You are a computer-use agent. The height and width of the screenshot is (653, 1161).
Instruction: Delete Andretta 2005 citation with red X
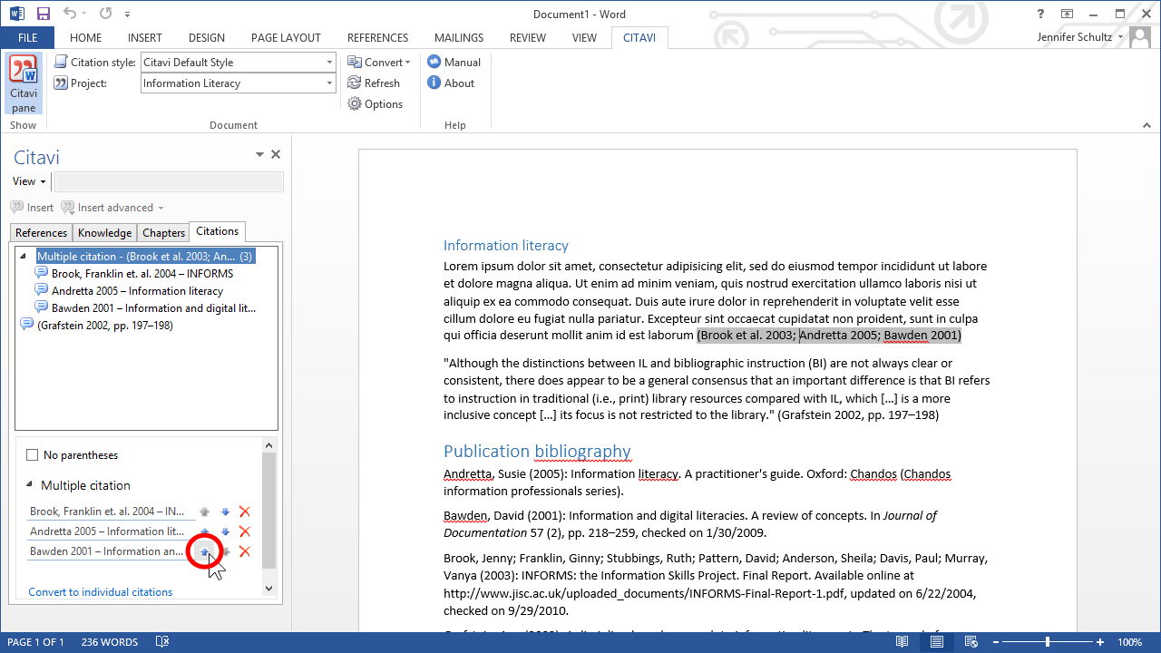point(244,531)
